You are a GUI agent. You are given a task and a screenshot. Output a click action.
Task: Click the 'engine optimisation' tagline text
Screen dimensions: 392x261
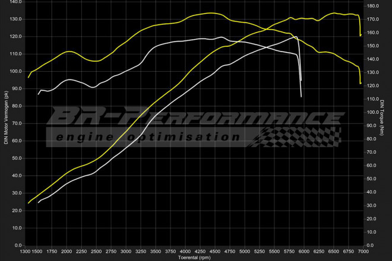tap(148, 137)
